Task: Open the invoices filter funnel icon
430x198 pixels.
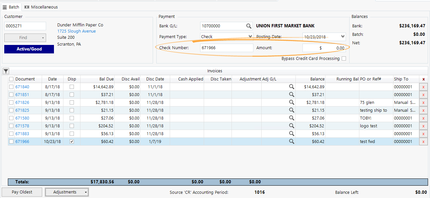Action: pos(6,71)
